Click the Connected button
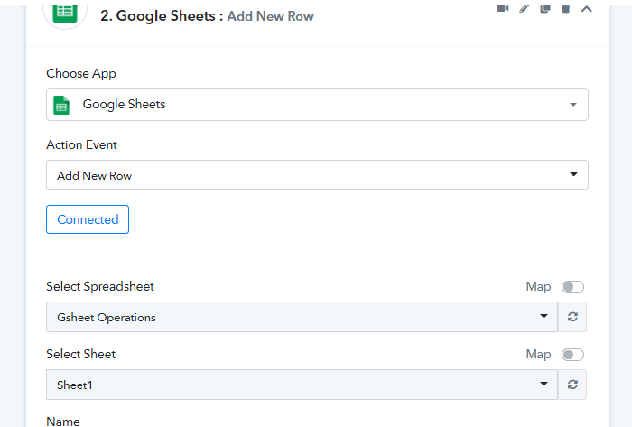The height and width of the screenshot is (427, 632). [88, 219]
